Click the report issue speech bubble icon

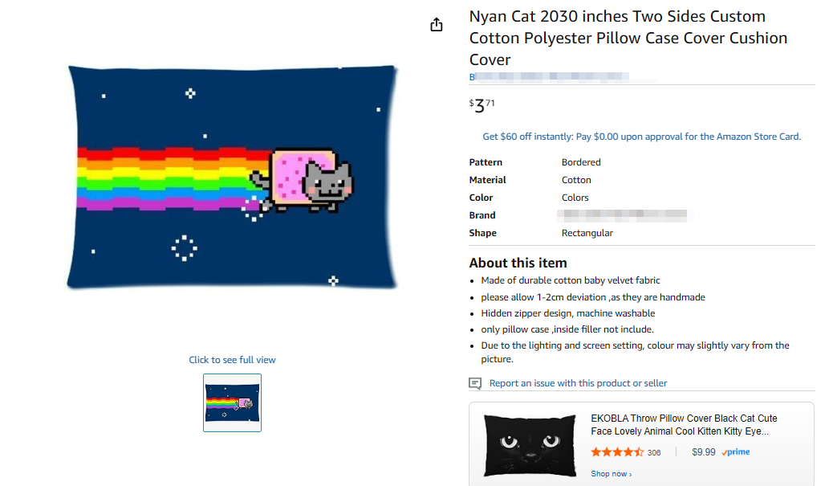point(475,383)
